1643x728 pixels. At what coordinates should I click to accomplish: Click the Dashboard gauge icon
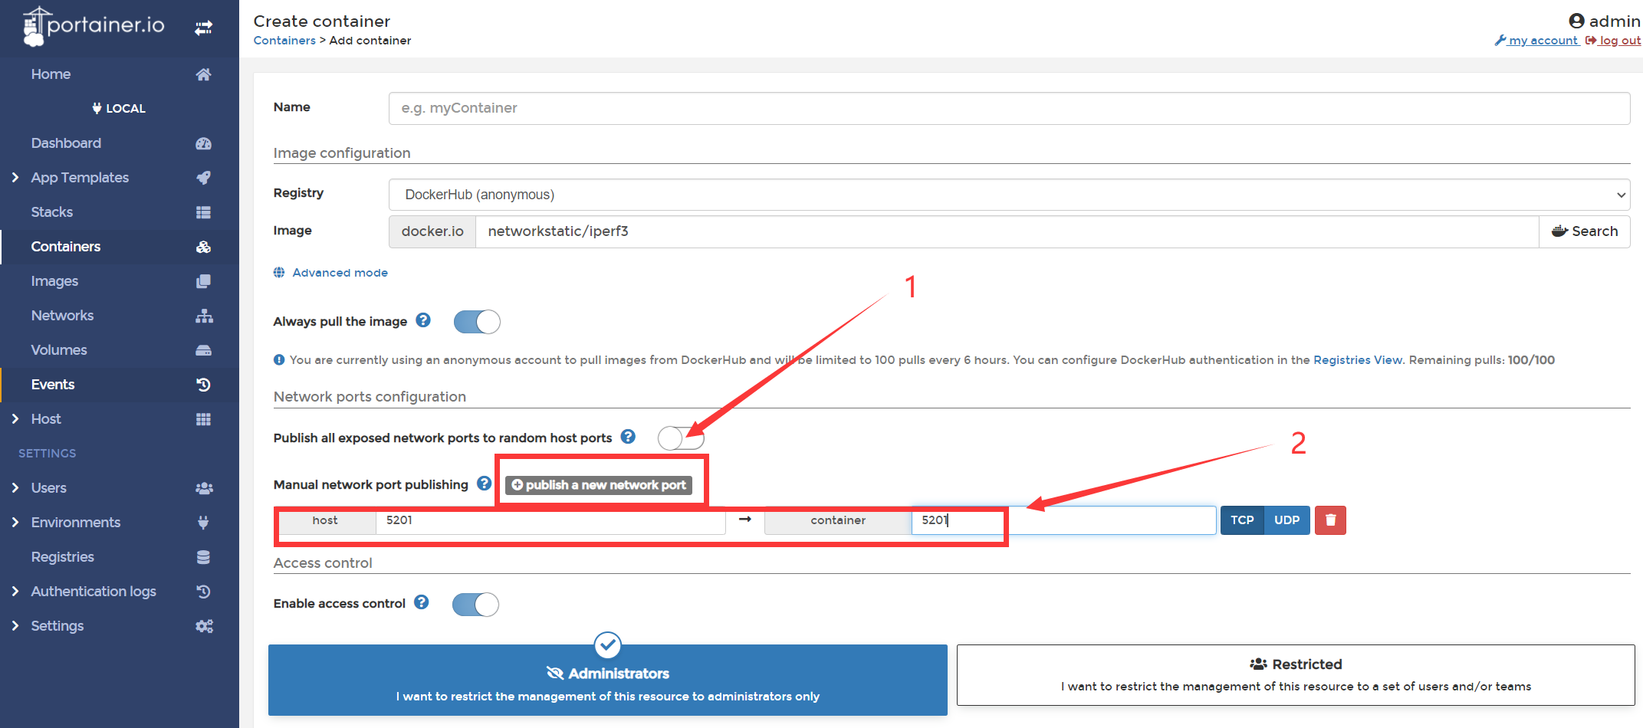point(203,143)
